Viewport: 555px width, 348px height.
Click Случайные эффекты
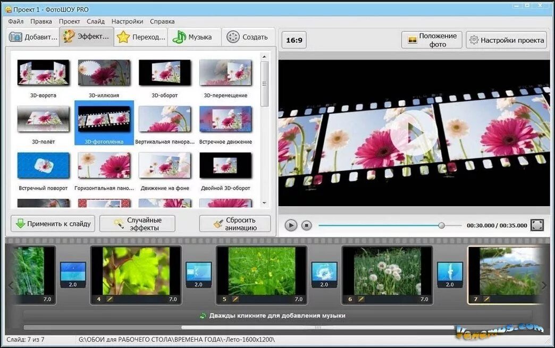coord(137,224)
